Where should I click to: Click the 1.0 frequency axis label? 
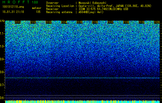pos(2,46)
